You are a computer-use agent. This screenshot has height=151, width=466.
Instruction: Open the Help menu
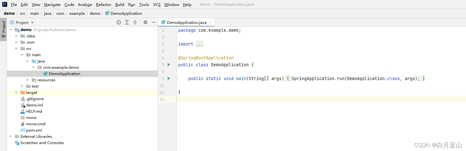[x=187, y=4]
